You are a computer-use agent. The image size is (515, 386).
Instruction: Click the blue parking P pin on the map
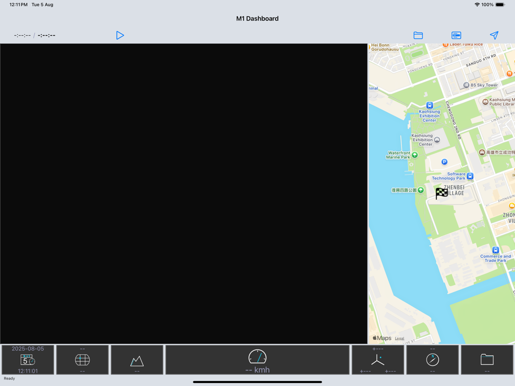coord(444,162)
